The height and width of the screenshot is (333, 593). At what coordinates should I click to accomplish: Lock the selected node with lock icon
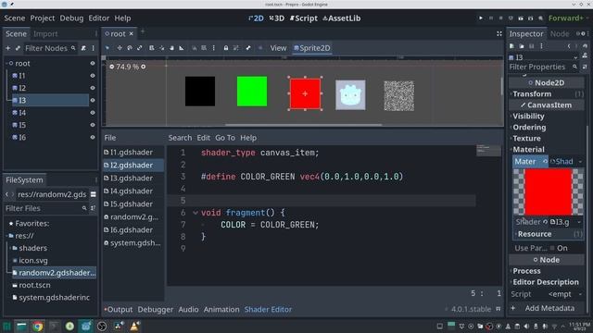click(226, 48)
